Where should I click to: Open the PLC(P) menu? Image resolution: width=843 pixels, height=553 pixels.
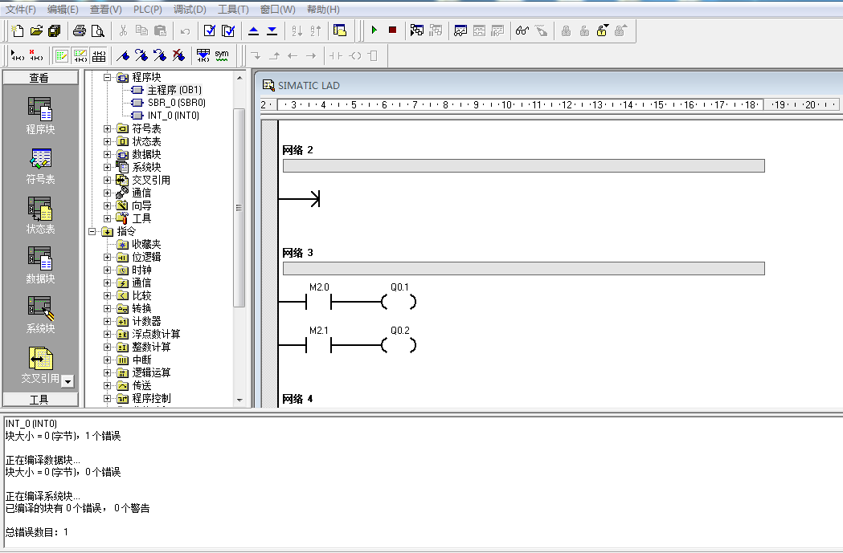(147, 10)
